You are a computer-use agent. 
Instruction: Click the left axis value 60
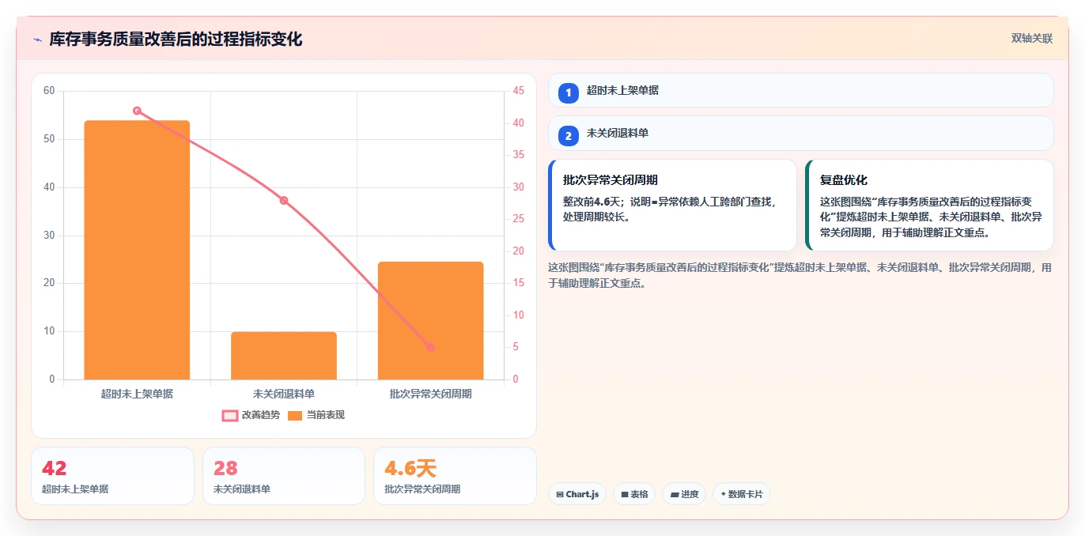(x=49, y=91)
